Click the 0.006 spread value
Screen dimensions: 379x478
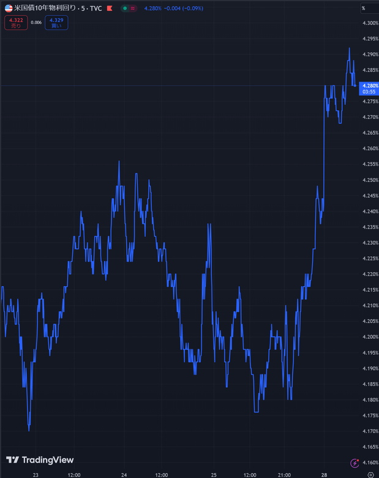tap(36, 23)
